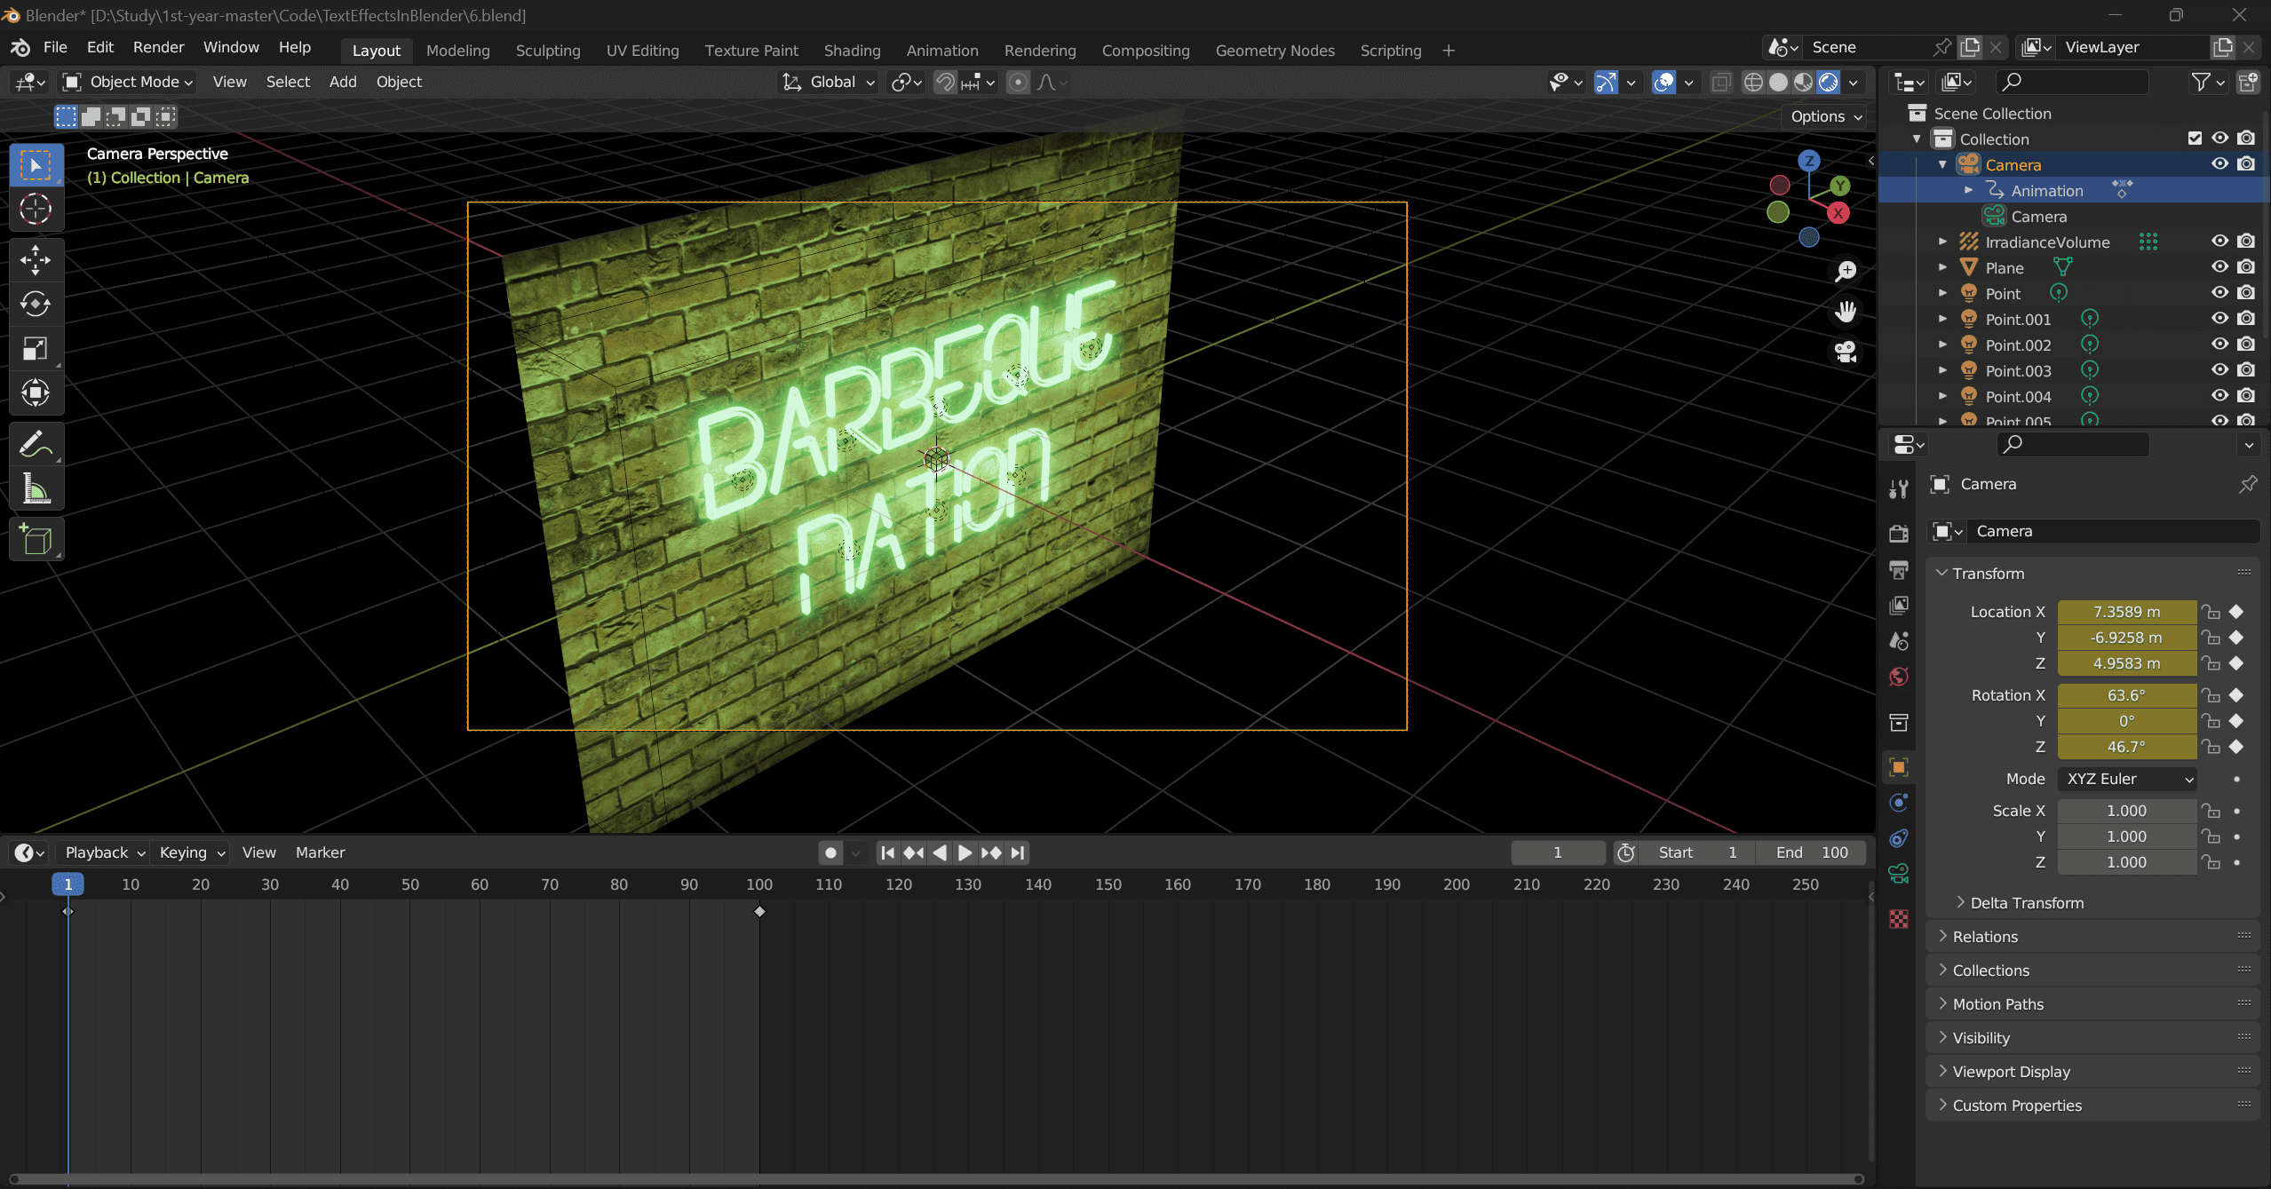
Task: Open the Tool properties tab
Action: (x=1899, y=488)
